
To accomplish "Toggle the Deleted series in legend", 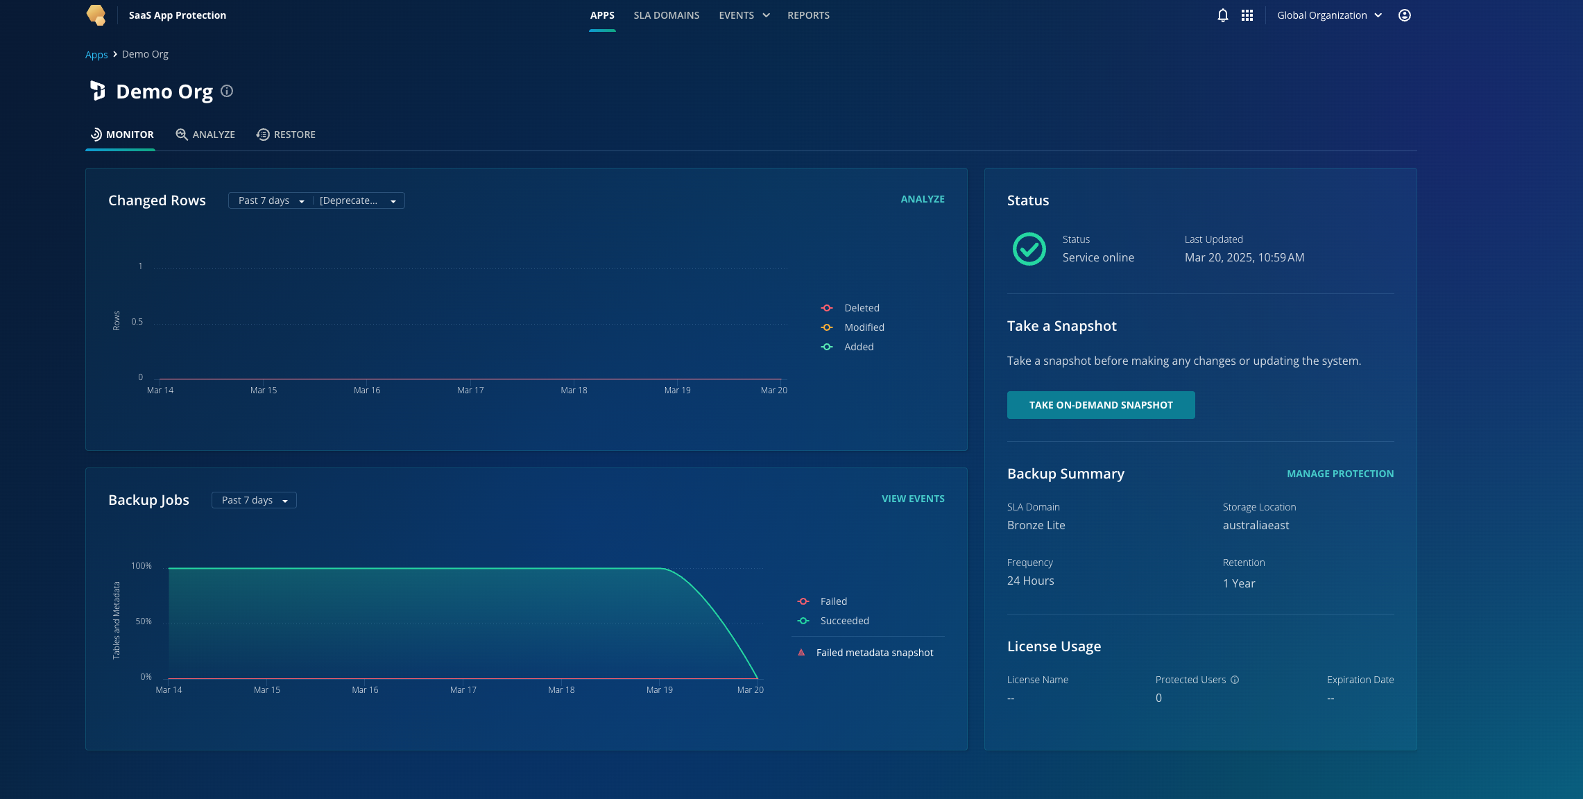I will [x=850, y=308].
